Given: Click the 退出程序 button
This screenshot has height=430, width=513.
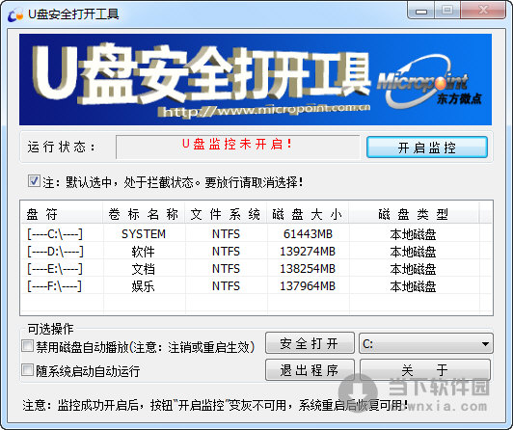Looking at the screenshot, I should pyautogui.click(x=310, y=370).
